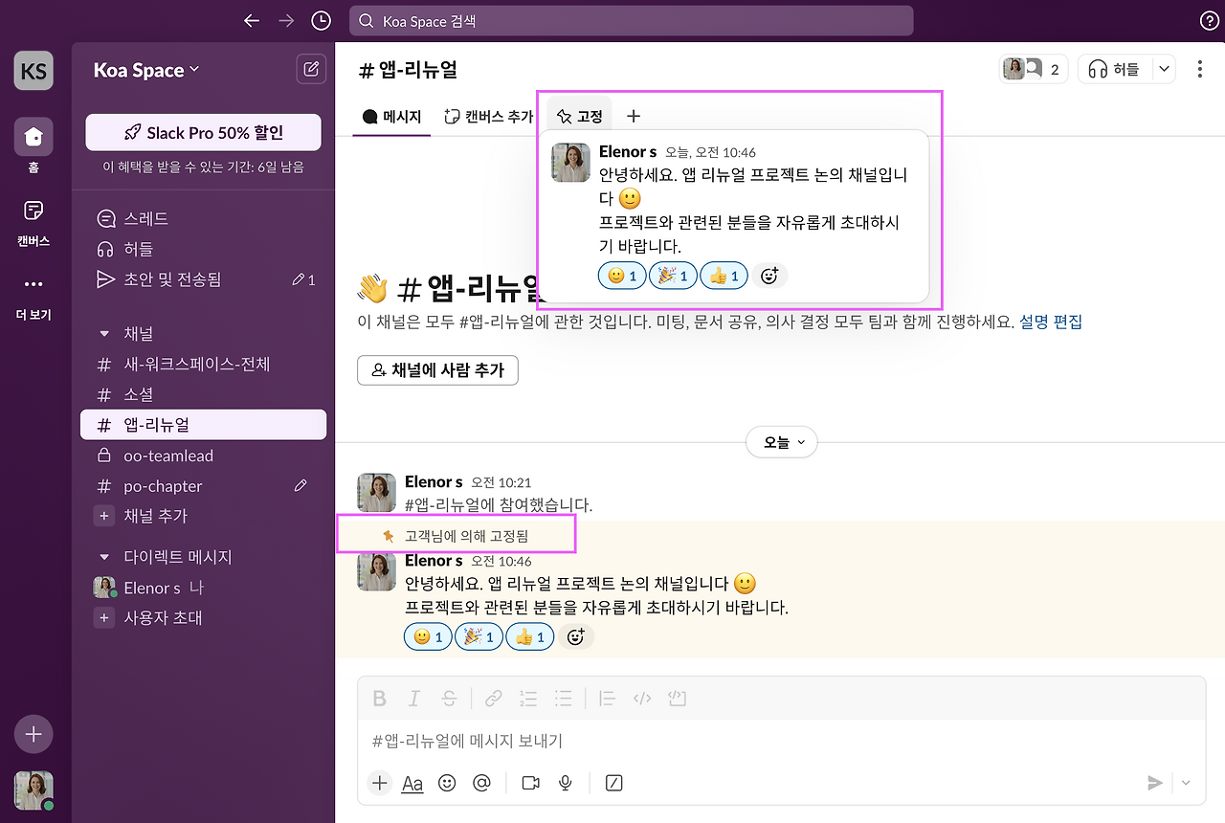Record an audio clip with the microphone icon
1225x823 pixels.
click(x=565, y=783)
